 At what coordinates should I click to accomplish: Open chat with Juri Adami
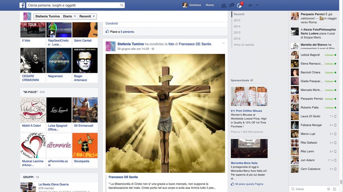tap(314, 160)
